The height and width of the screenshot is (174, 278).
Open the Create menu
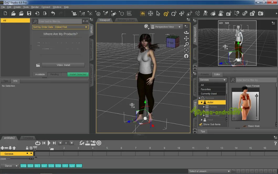(17, 7)
